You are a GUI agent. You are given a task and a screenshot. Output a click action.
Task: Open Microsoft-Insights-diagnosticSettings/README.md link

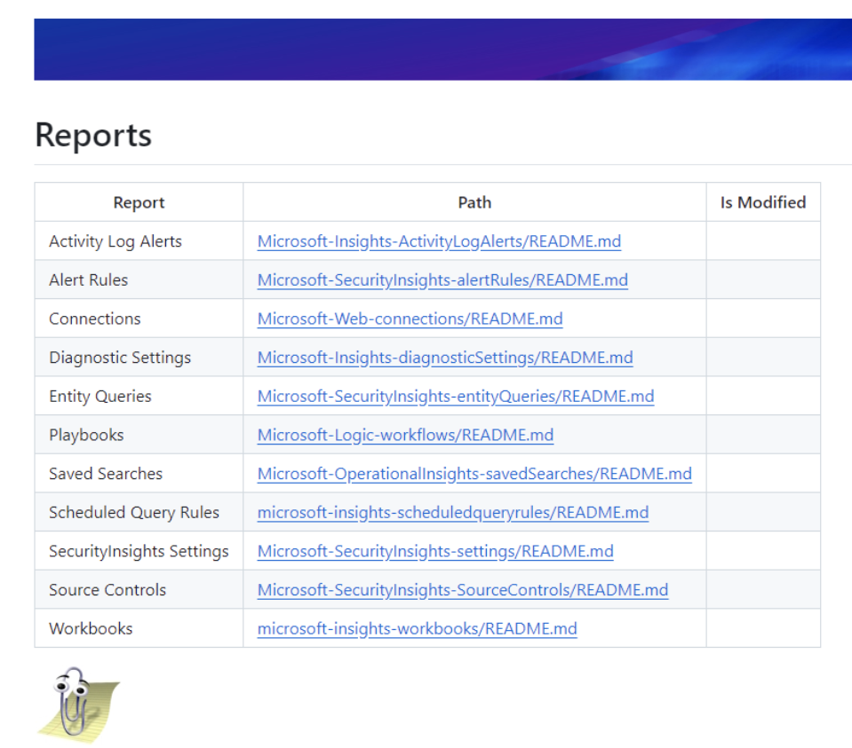point(445,358)
